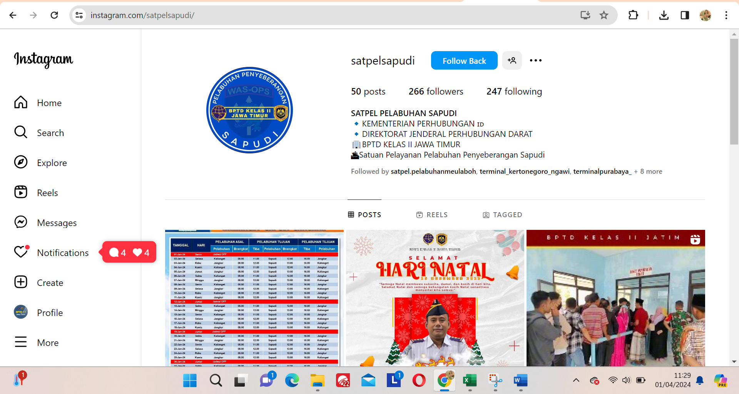This screenshot has width=739, height=394.
Task: Switch to the REELS tab
Action: [x=432, y=214]
